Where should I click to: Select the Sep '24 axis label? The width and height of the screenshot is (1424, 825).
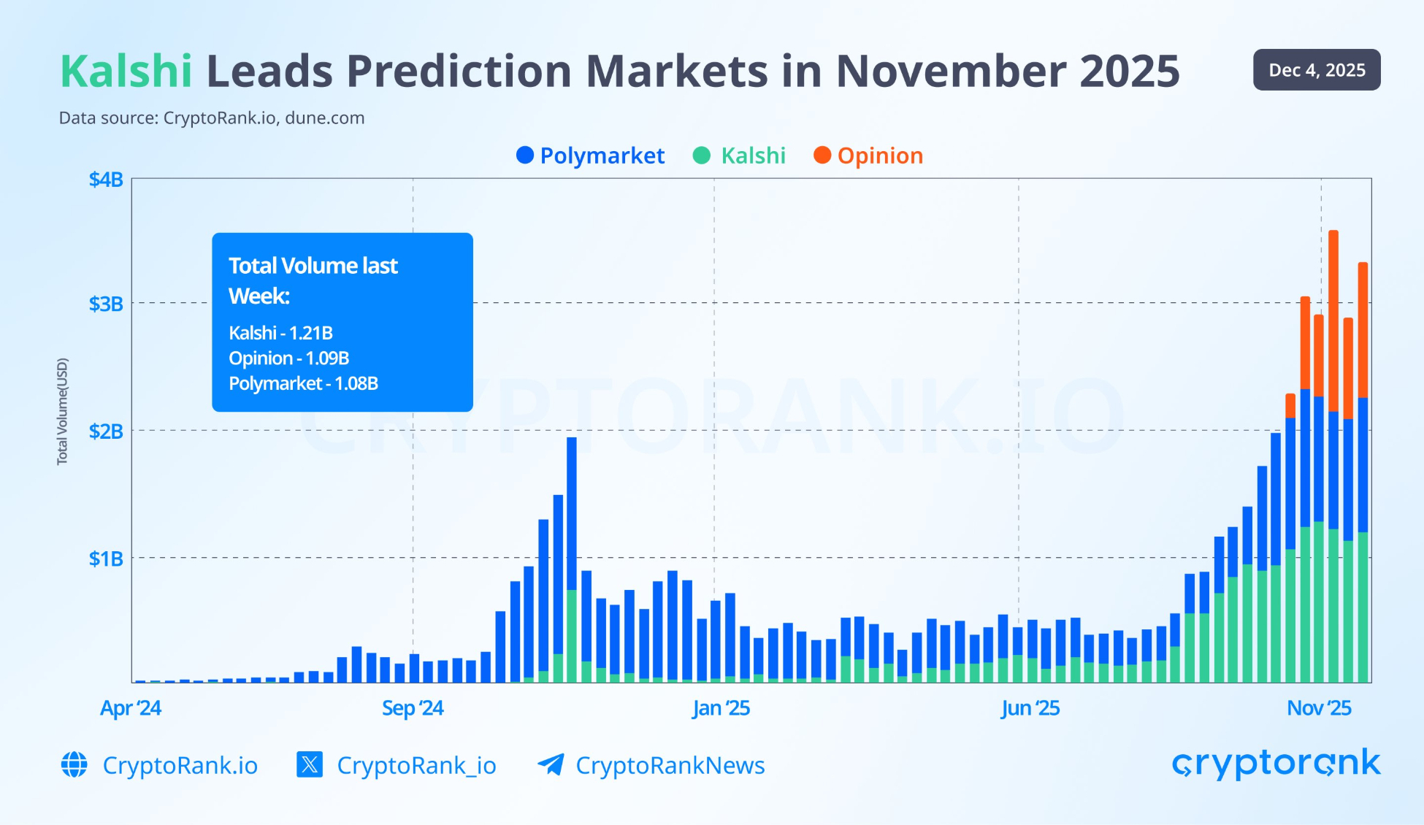tap(413, 708)
